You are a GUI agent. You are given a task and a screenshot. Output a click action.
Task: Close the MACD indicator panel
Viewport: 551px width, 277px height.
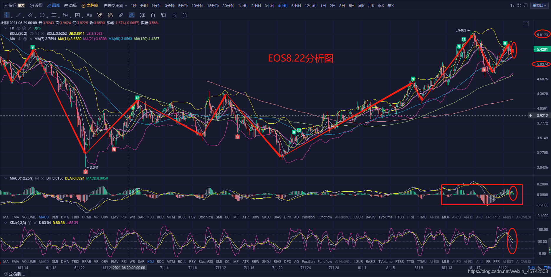[x=43, y=178]
